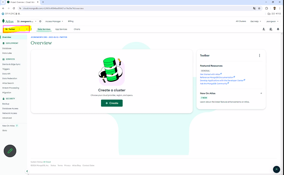The width and height of the screenshot is (284, 175).
Task: Open Chrome profile avatar
Action: pyautogui.click(x=275, y=8)
